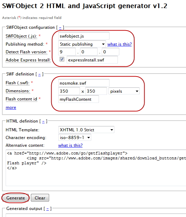Click the 'Character encoding:' label
The width and height of the screenshot is (186, 217).
[x=26, y=138]
